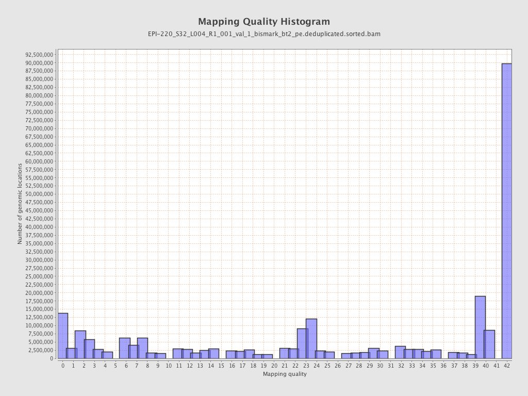Click the histogram bar at quality 14

click(x=213, y=354)
